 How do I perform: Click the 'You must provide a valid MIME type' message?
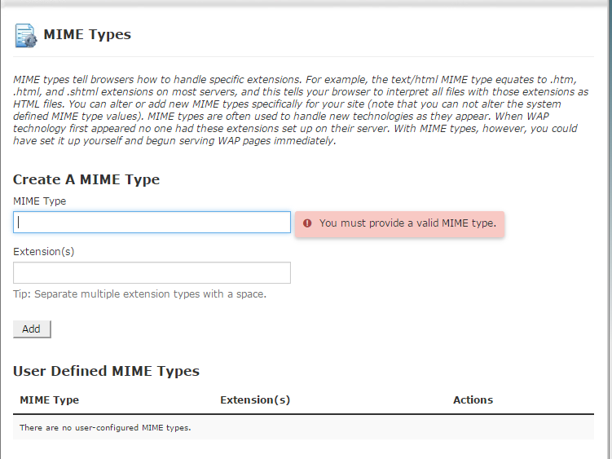coord(407,223)
